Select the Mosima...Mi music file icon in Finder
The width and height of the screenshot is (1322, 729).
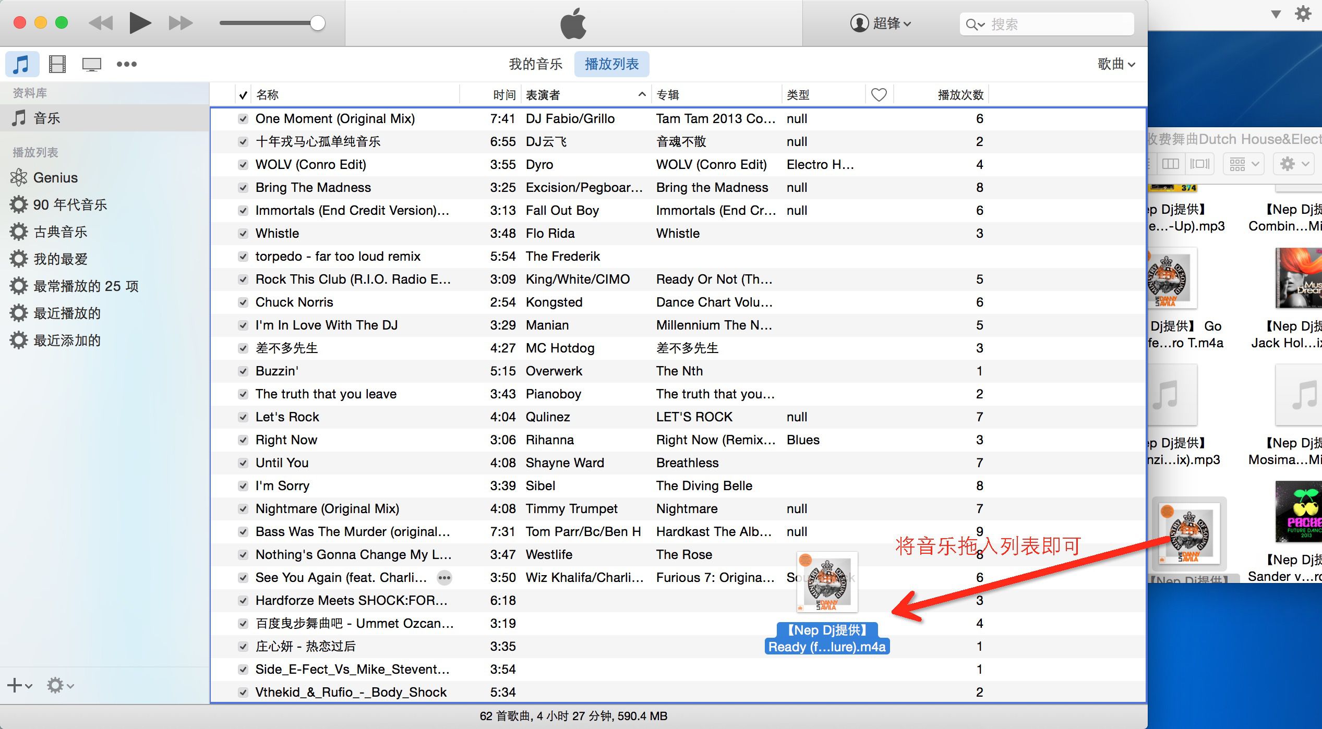click(1299, 395)
